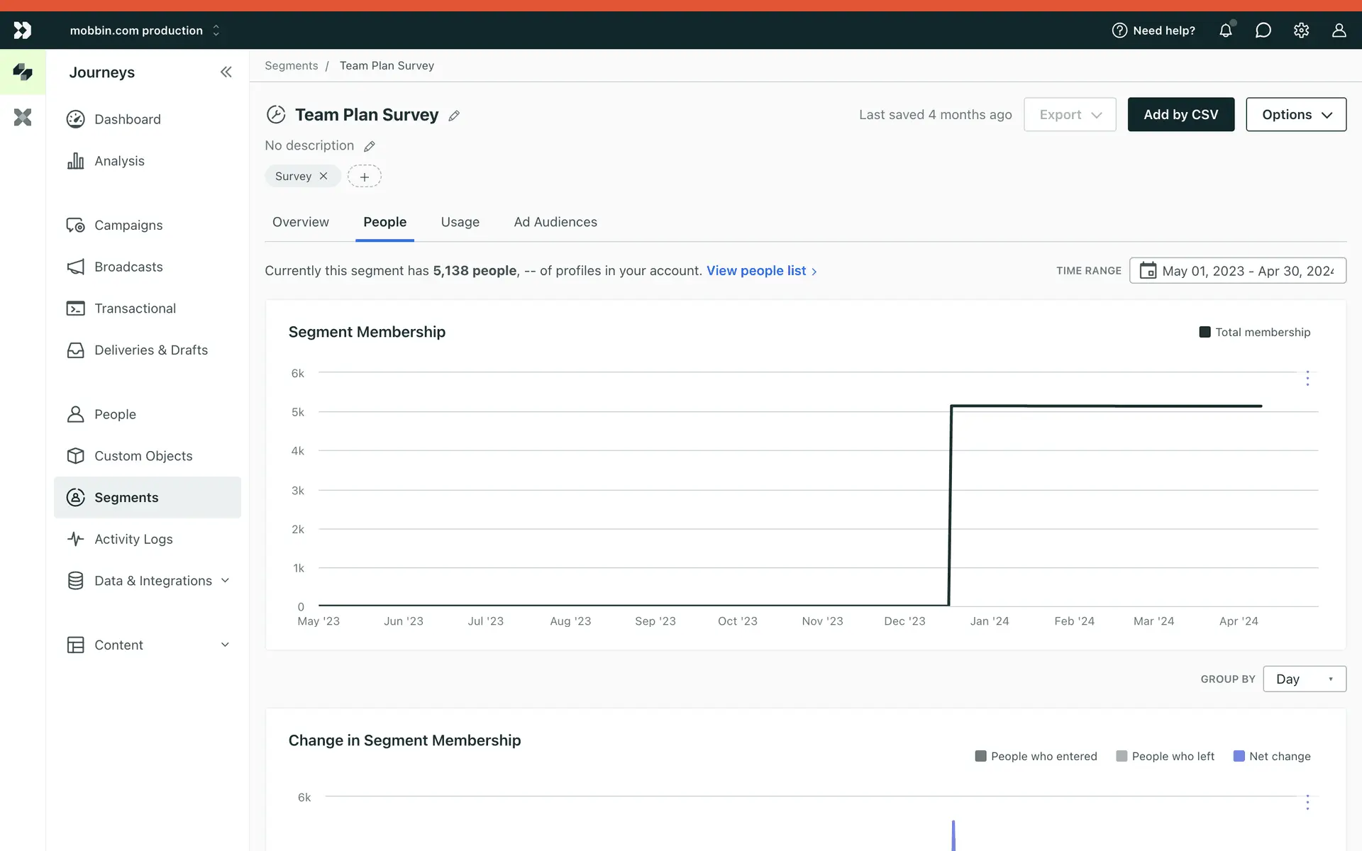Toggle Net change legend series
Viewport: 1362px width, 851px height.
[x=1272, y=756]
